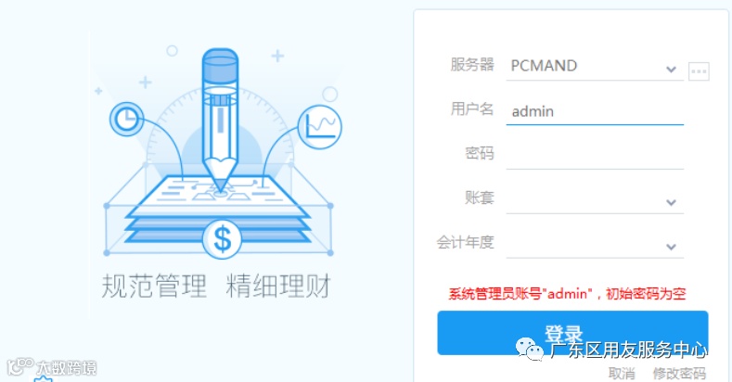Click the 规范管理 精细理财 slogan text
Image resolution: width=732 pixels, height=382 pixels.
[x=216, y=286]
